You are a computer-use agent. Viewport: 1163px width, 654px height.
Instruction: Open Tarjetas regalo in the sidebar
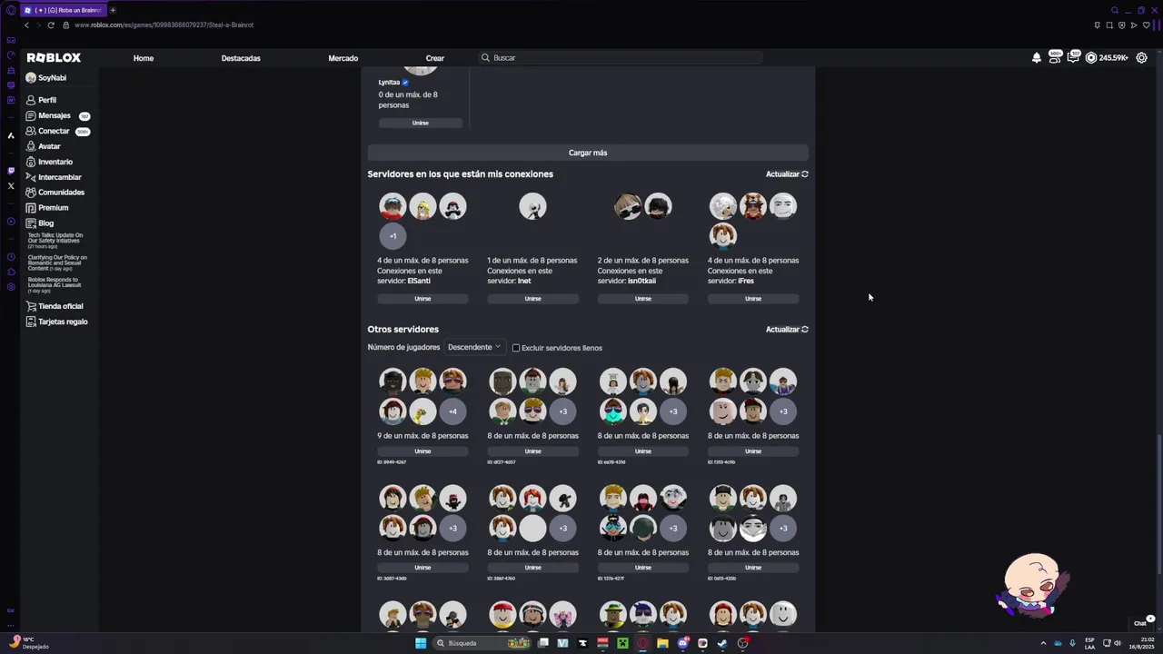63,322
